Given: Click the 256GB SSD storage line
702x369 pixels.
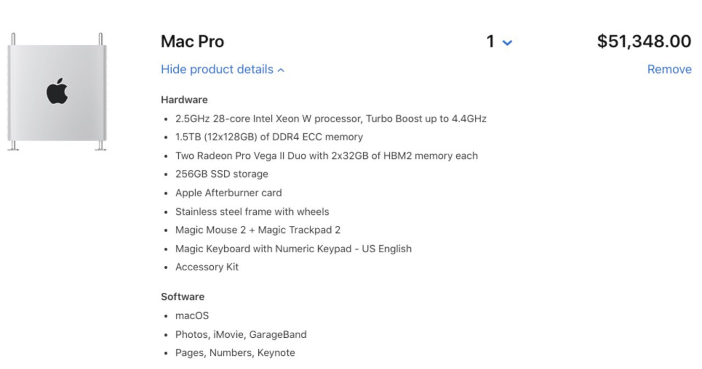Looking at the screenshot, I should coord(222,174).
